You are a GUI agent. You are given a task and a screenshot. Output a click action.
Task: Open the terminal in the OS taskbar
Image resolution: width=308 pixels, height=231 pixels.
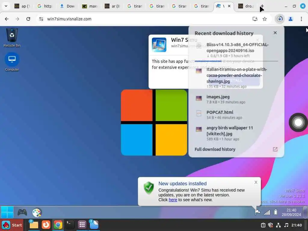[70, 225]
